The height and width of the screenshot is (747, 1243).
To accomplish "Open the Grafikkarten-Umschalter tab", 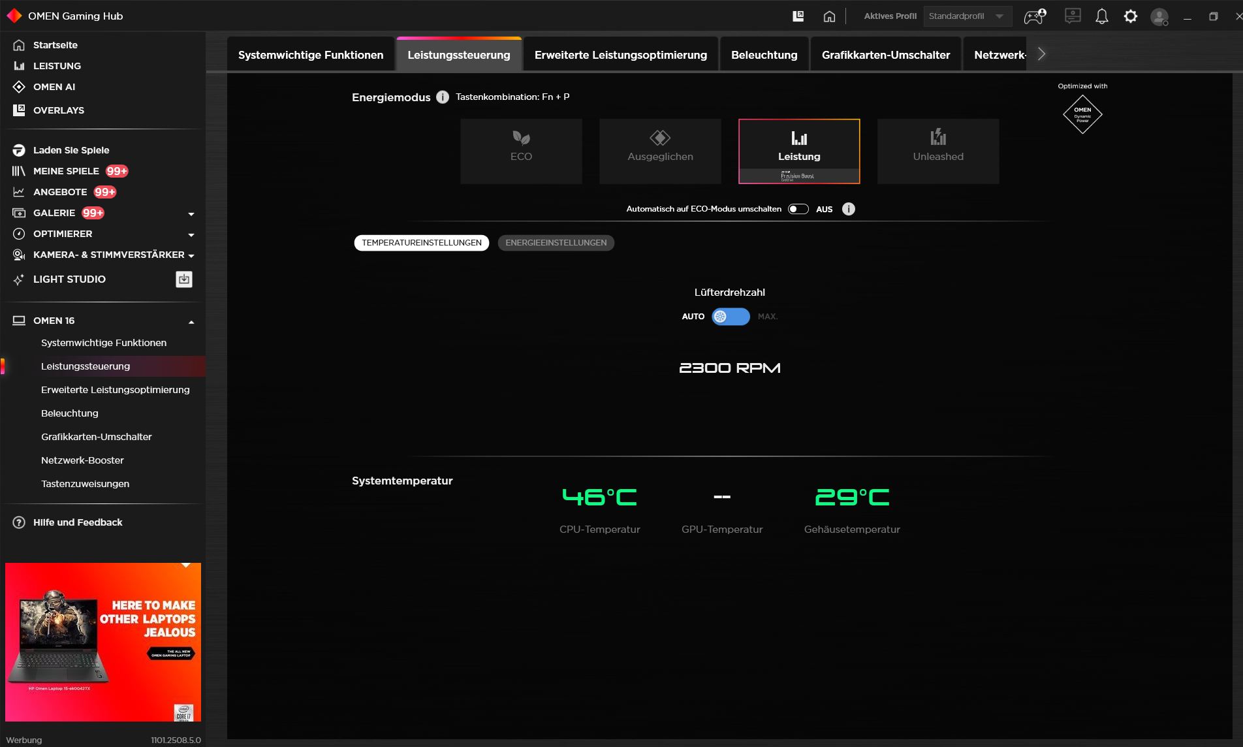I will 885,55.
